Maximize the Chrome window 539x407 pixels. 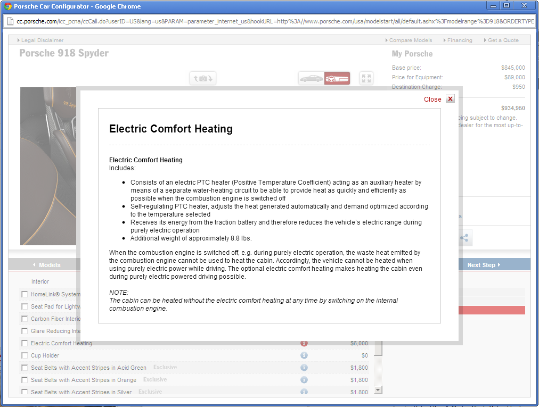click(507, 5)
